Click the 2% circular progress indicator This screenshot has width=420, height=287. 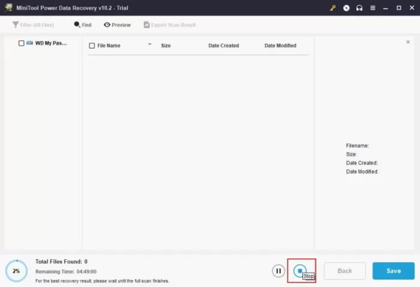click(x=16, y=271)
